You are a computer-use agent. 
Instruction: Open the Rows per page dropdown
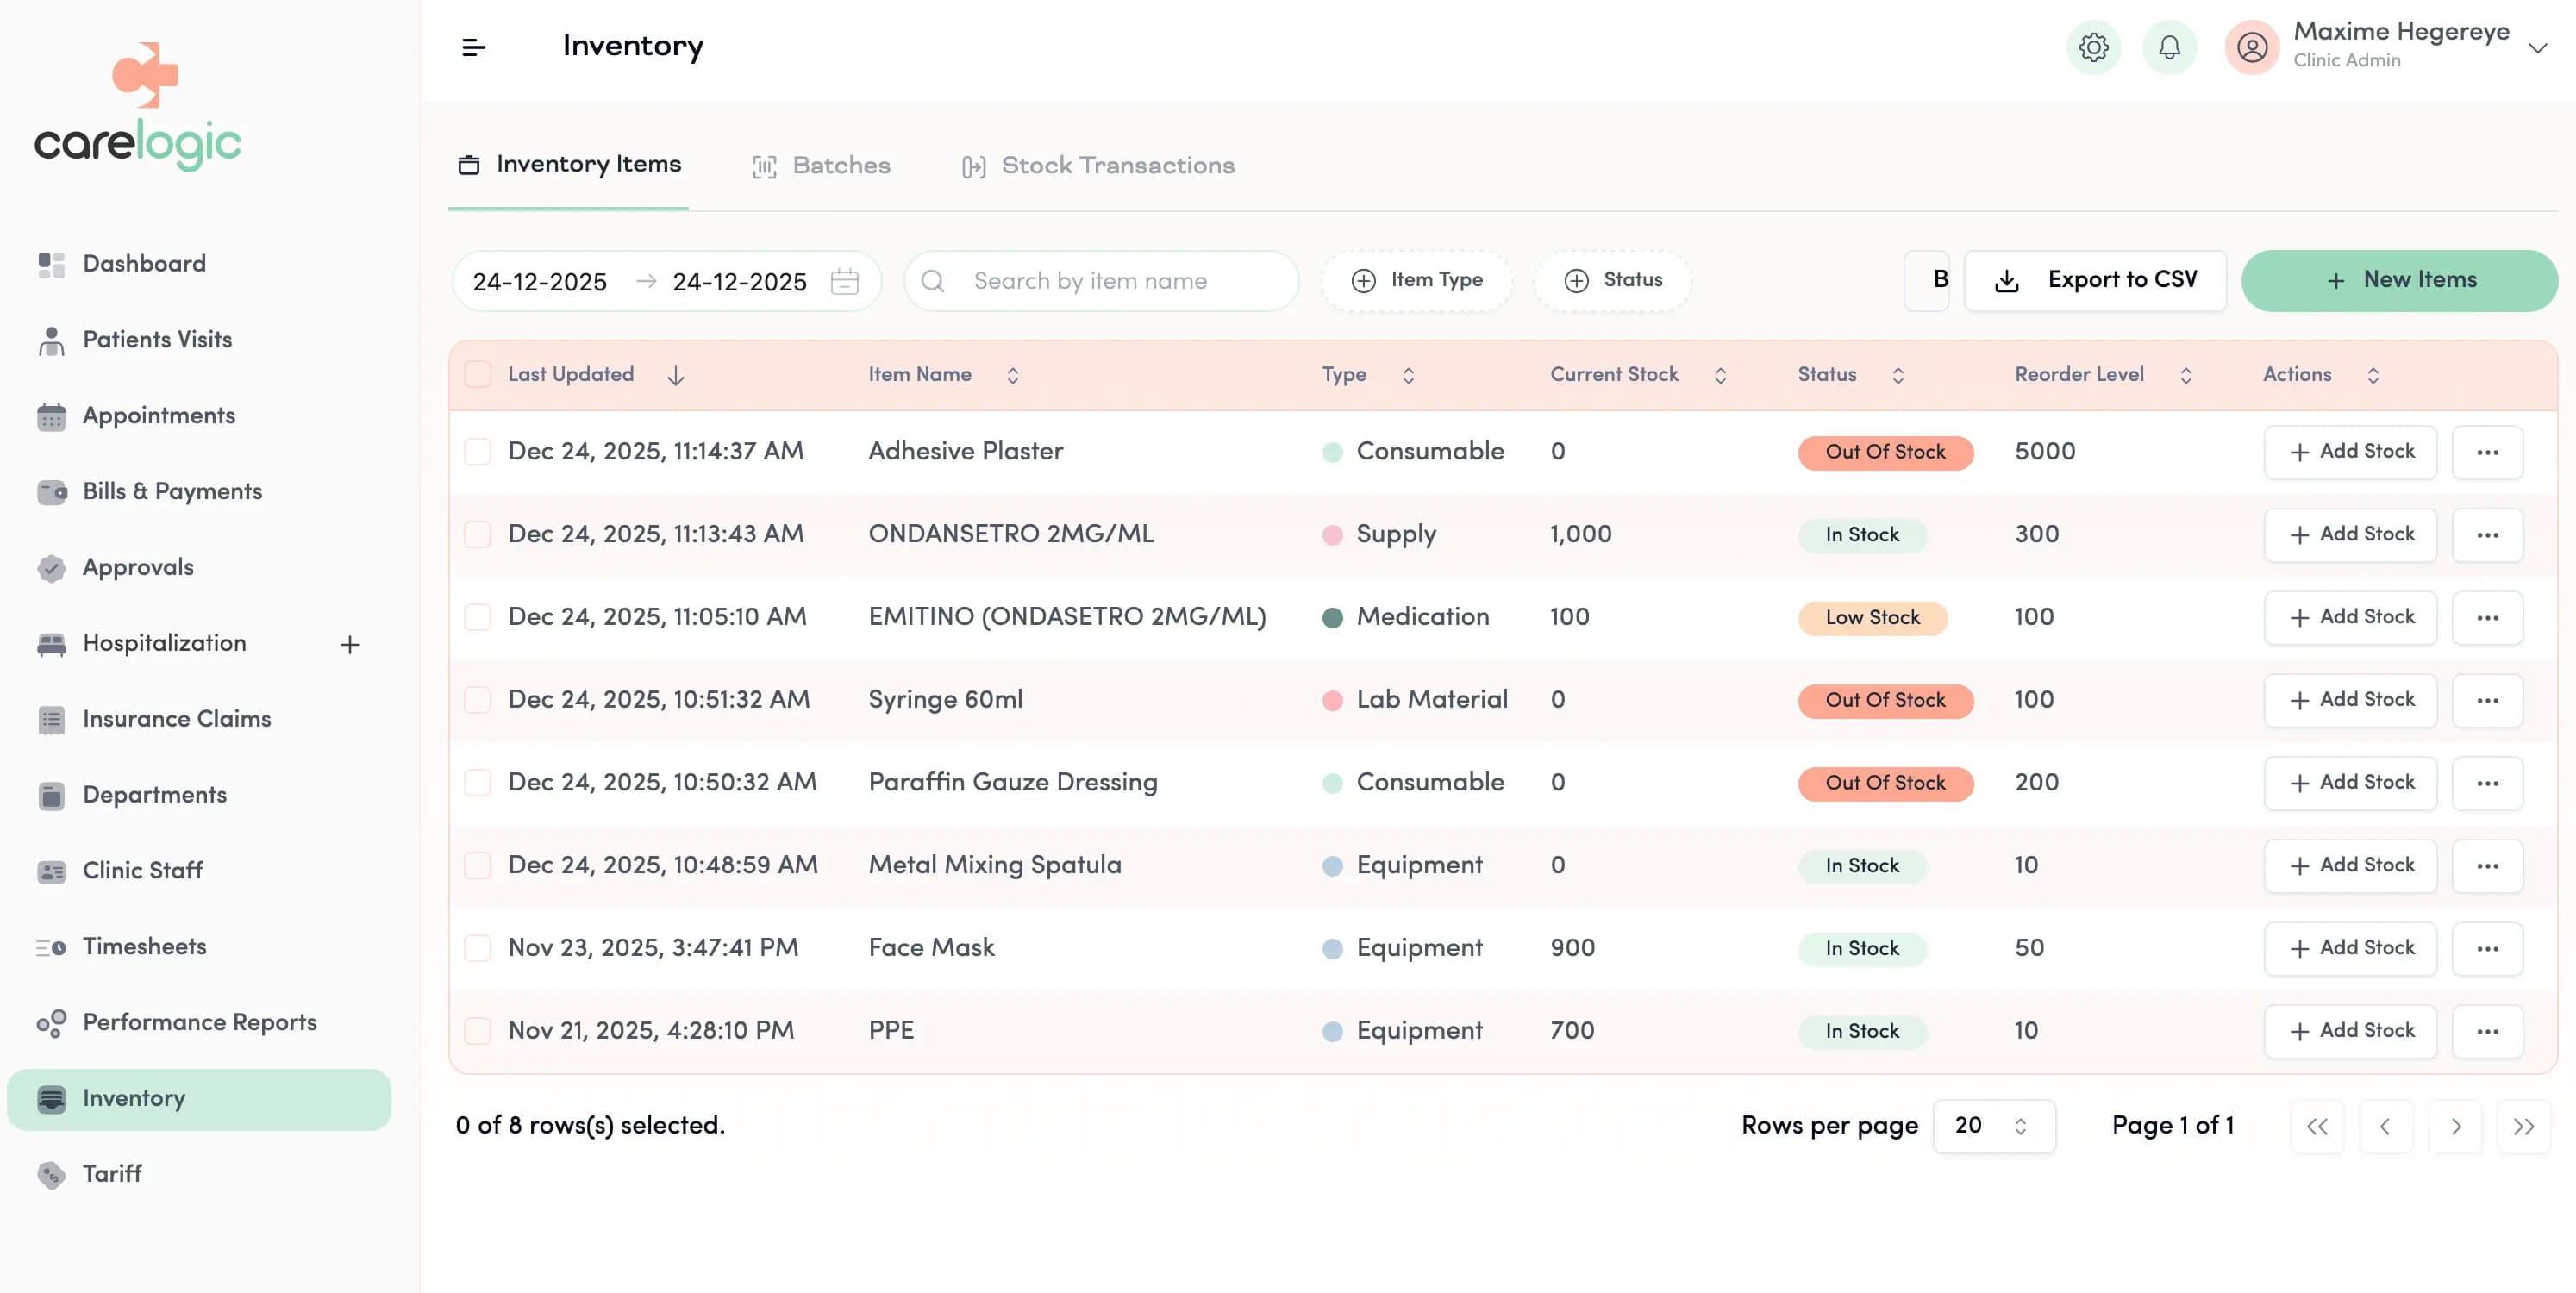pos(1993,1125)
